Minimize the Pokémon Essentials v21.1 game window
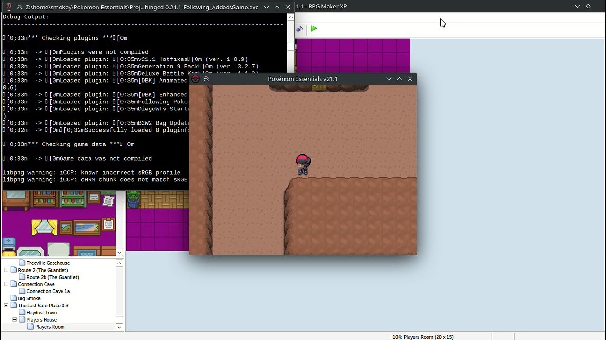Viewport: 606px width, 340px height. tap(389, 79)
